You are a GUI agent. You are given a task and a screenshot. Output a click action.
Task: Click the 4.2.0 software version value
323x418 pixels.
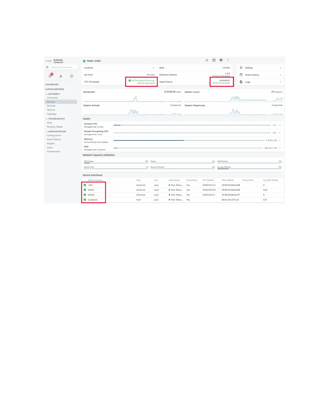pyautogui.click(x=227, y=73)
